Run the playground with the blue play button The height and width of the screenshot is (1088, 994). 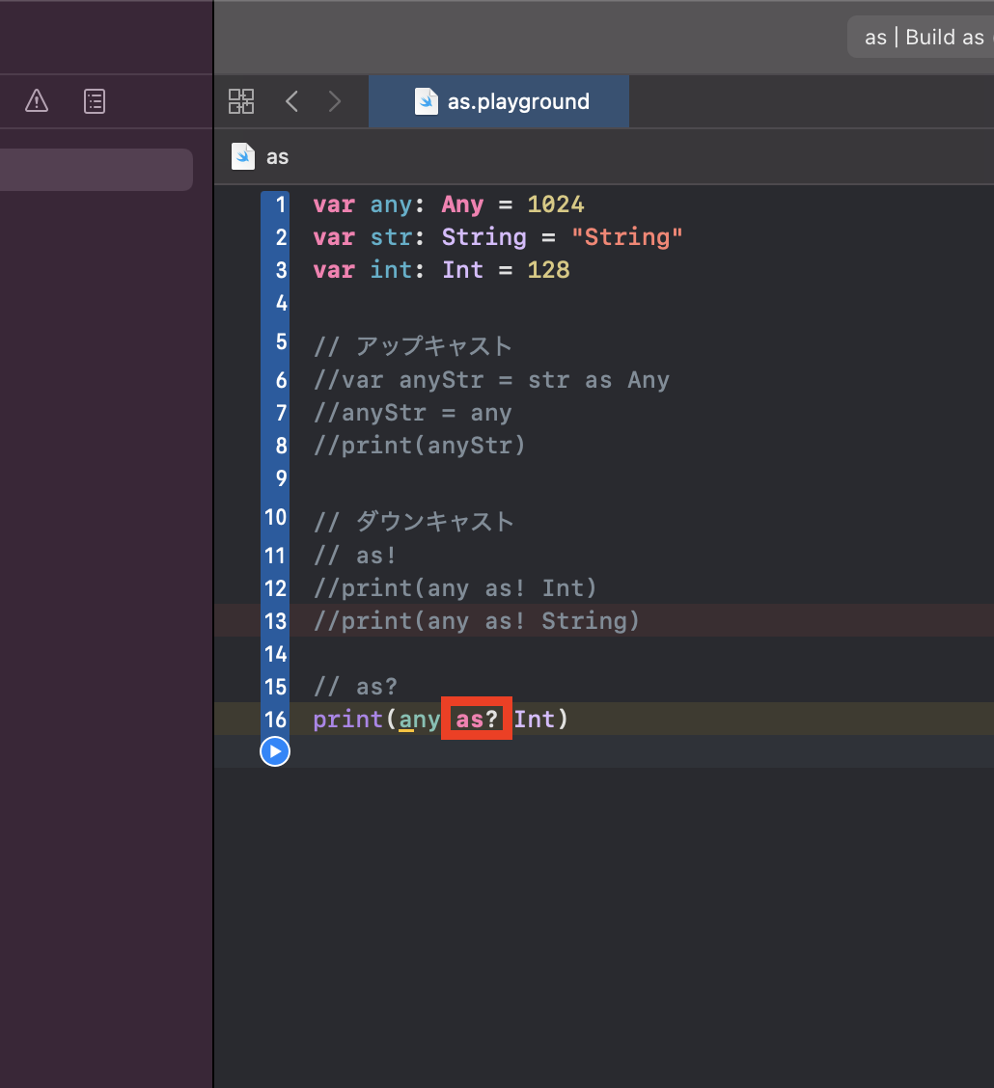(275, 751)
